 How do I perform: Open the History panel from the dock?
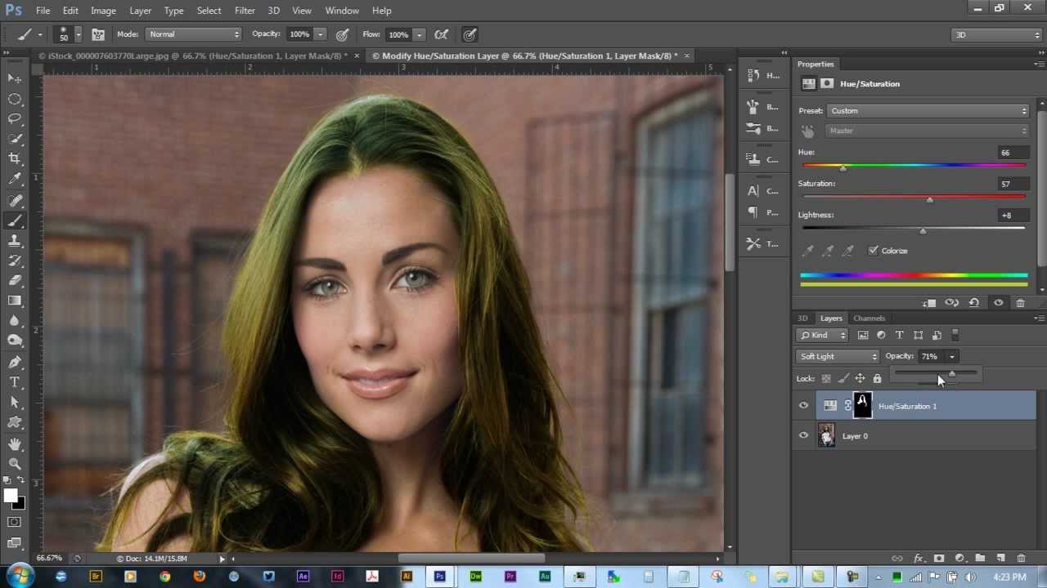click(764, 75)
